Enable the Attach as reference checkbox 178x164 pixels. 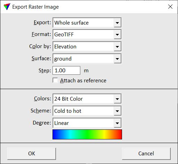tap(55, 80)
